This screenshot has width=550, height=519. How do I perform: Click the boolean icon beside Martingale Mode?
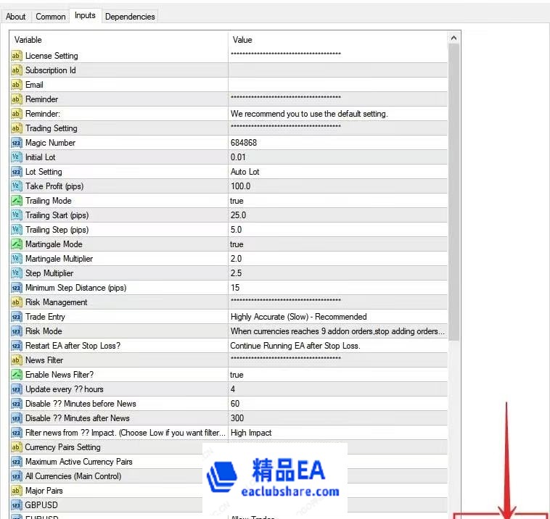click(x=16, y=244)
